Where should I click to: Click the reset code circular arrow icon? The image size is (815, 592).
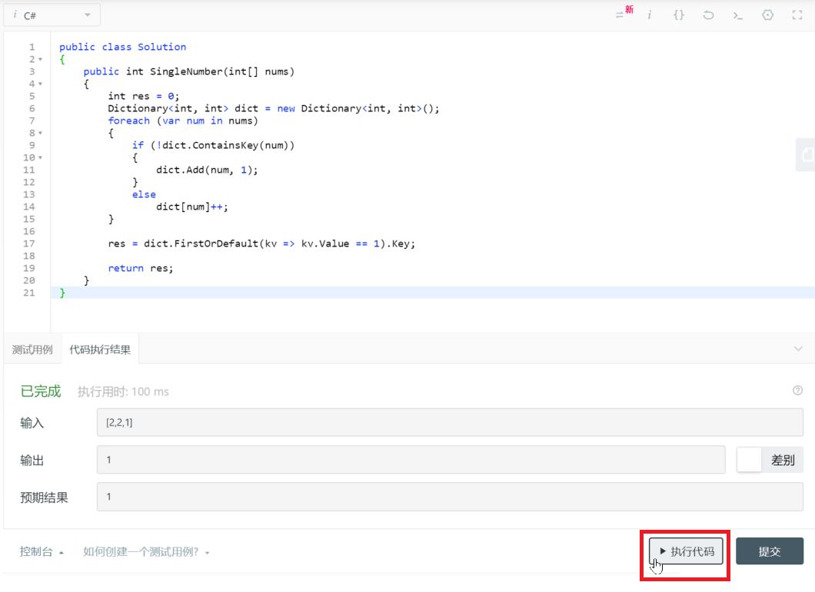[708, 15]
